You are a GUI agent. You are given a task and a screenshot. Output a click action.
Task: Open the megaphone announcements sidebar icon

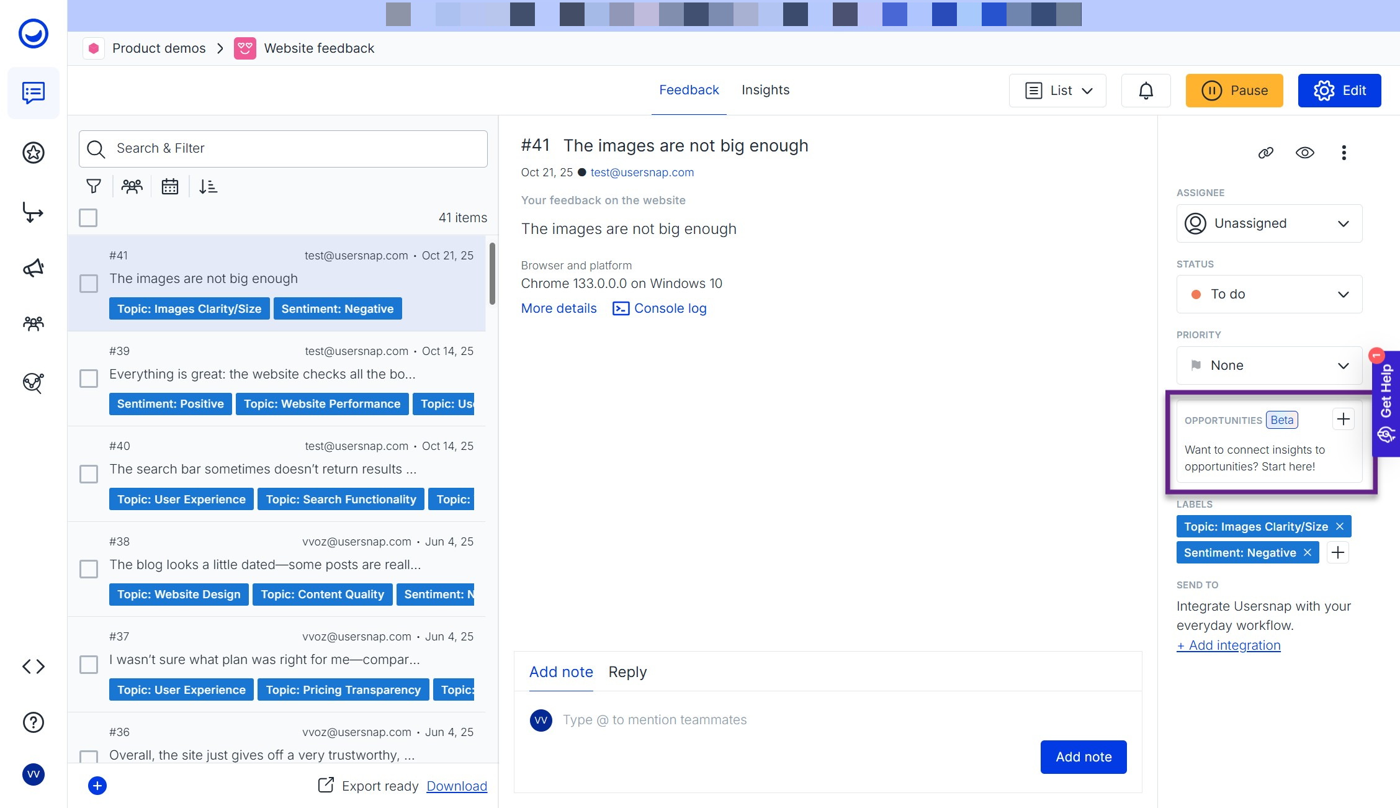[34, 268]
